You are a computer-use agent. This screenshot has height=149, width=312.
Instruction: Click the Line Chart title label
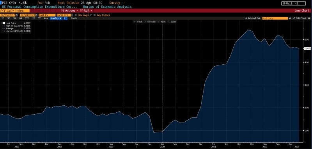pyautogui.click(x=302, y=11)
